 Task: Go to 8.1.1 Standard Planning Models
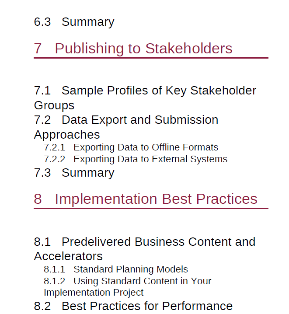(x=116, y=269)
